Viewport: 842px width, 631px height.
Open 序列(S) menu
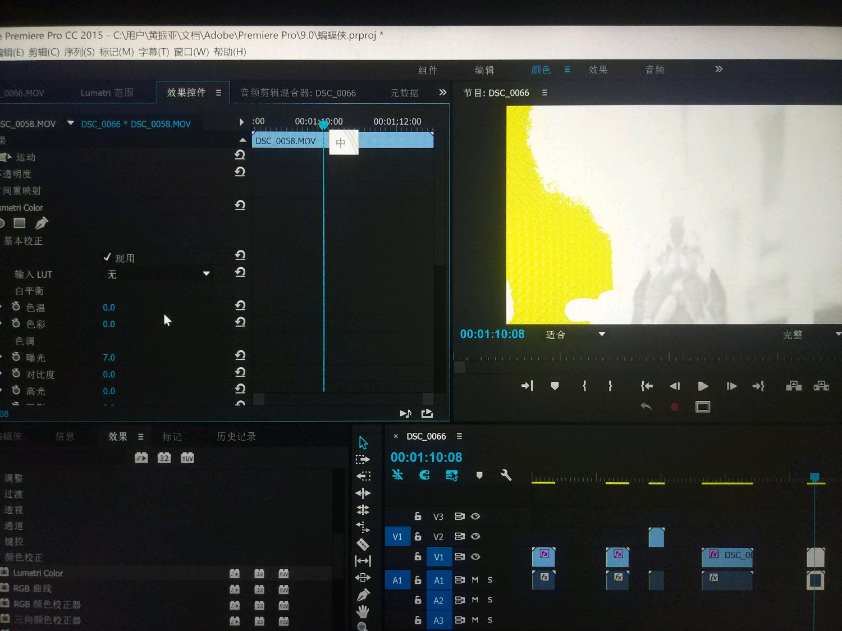coord(80,52)
